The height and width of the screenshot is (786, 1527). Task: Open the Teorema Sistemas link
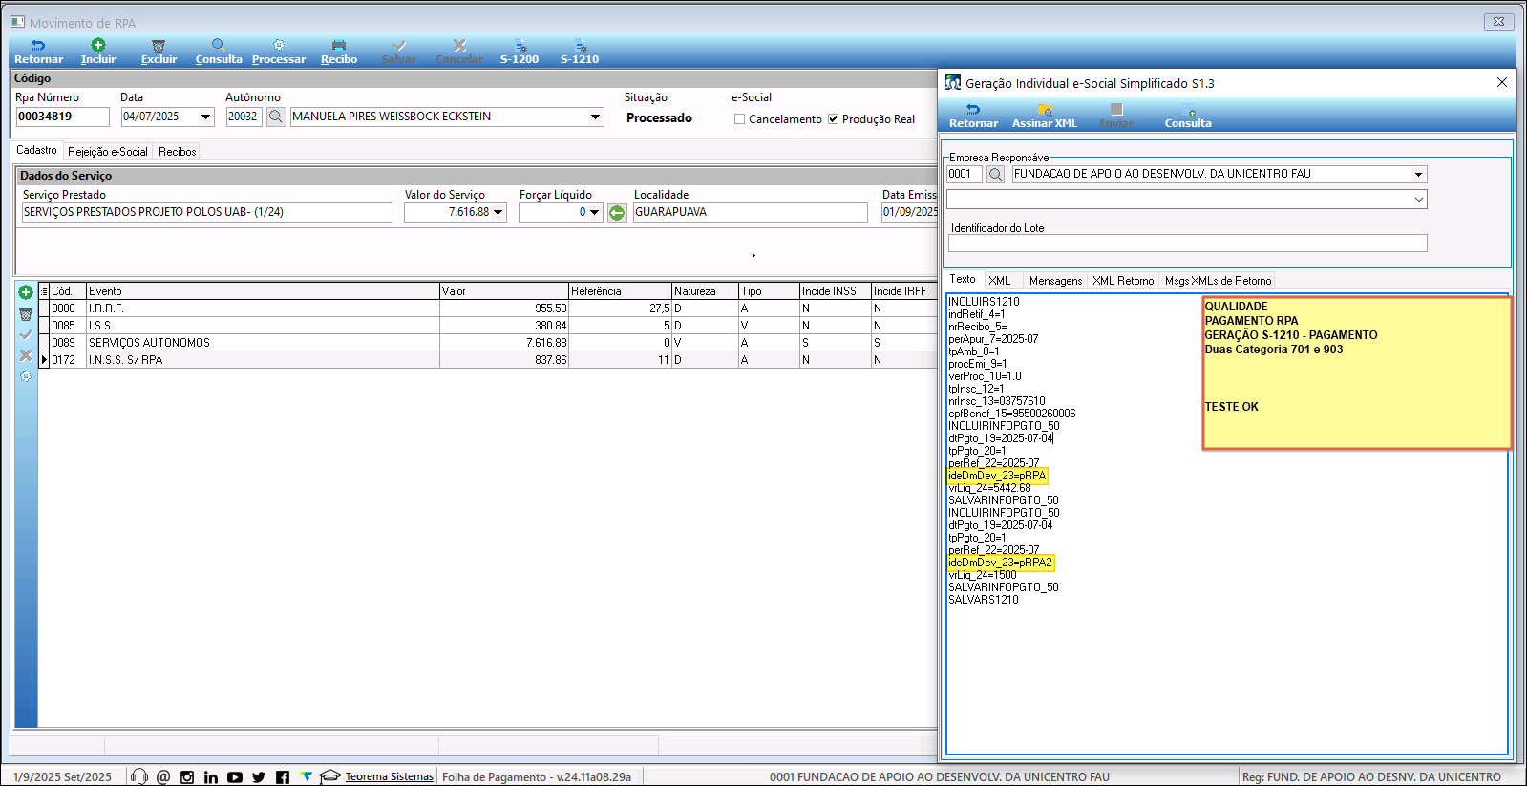click(390, 776)
